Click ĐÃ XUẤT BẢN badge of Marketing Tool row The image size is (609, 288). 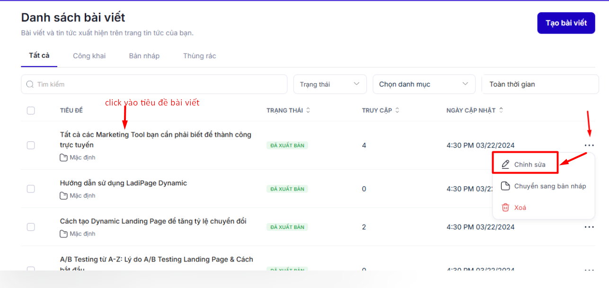(x=287, y=145)
